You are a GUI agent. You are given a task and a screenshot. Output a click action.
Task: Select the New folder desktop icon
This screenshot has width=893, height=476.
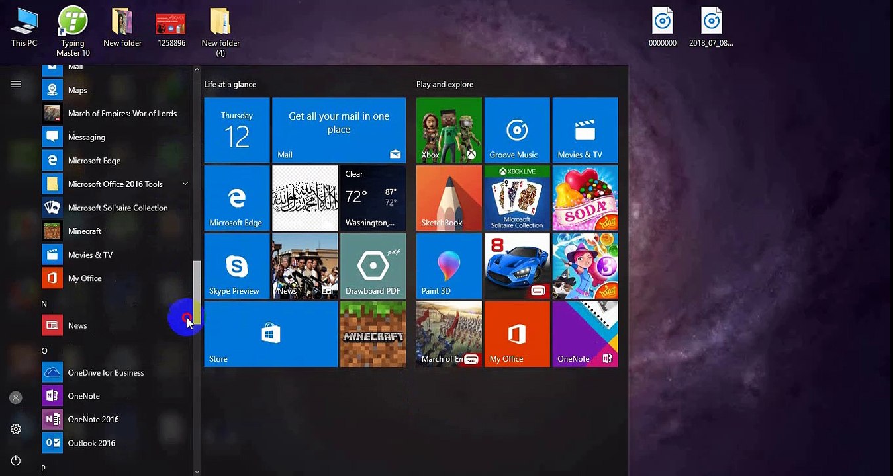pyautogui.click(x=122, y=28)
